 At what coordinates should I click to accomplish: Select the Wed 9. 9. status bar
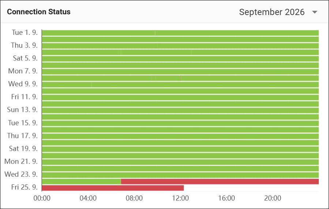[x=180, y=85]
